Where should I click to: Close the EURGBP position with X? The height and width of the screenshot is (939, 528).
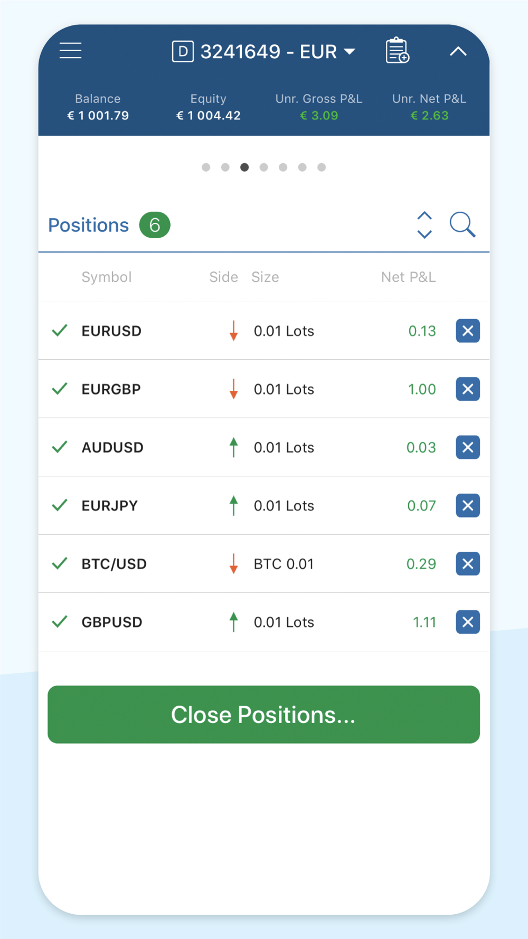(x=468, y=389)
